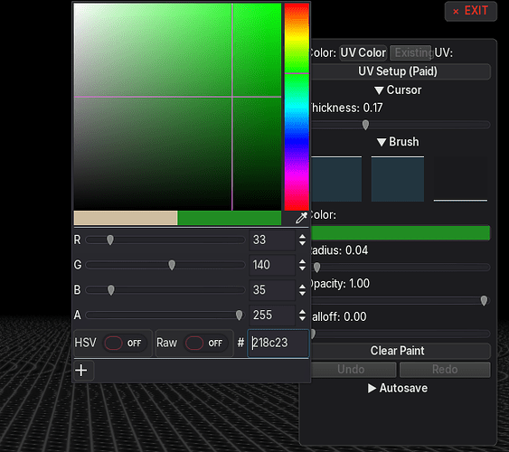Increase B value with up arrow
Image resolution: width=509 pixels, height=452 pixels.
click(x=302, y=287)
